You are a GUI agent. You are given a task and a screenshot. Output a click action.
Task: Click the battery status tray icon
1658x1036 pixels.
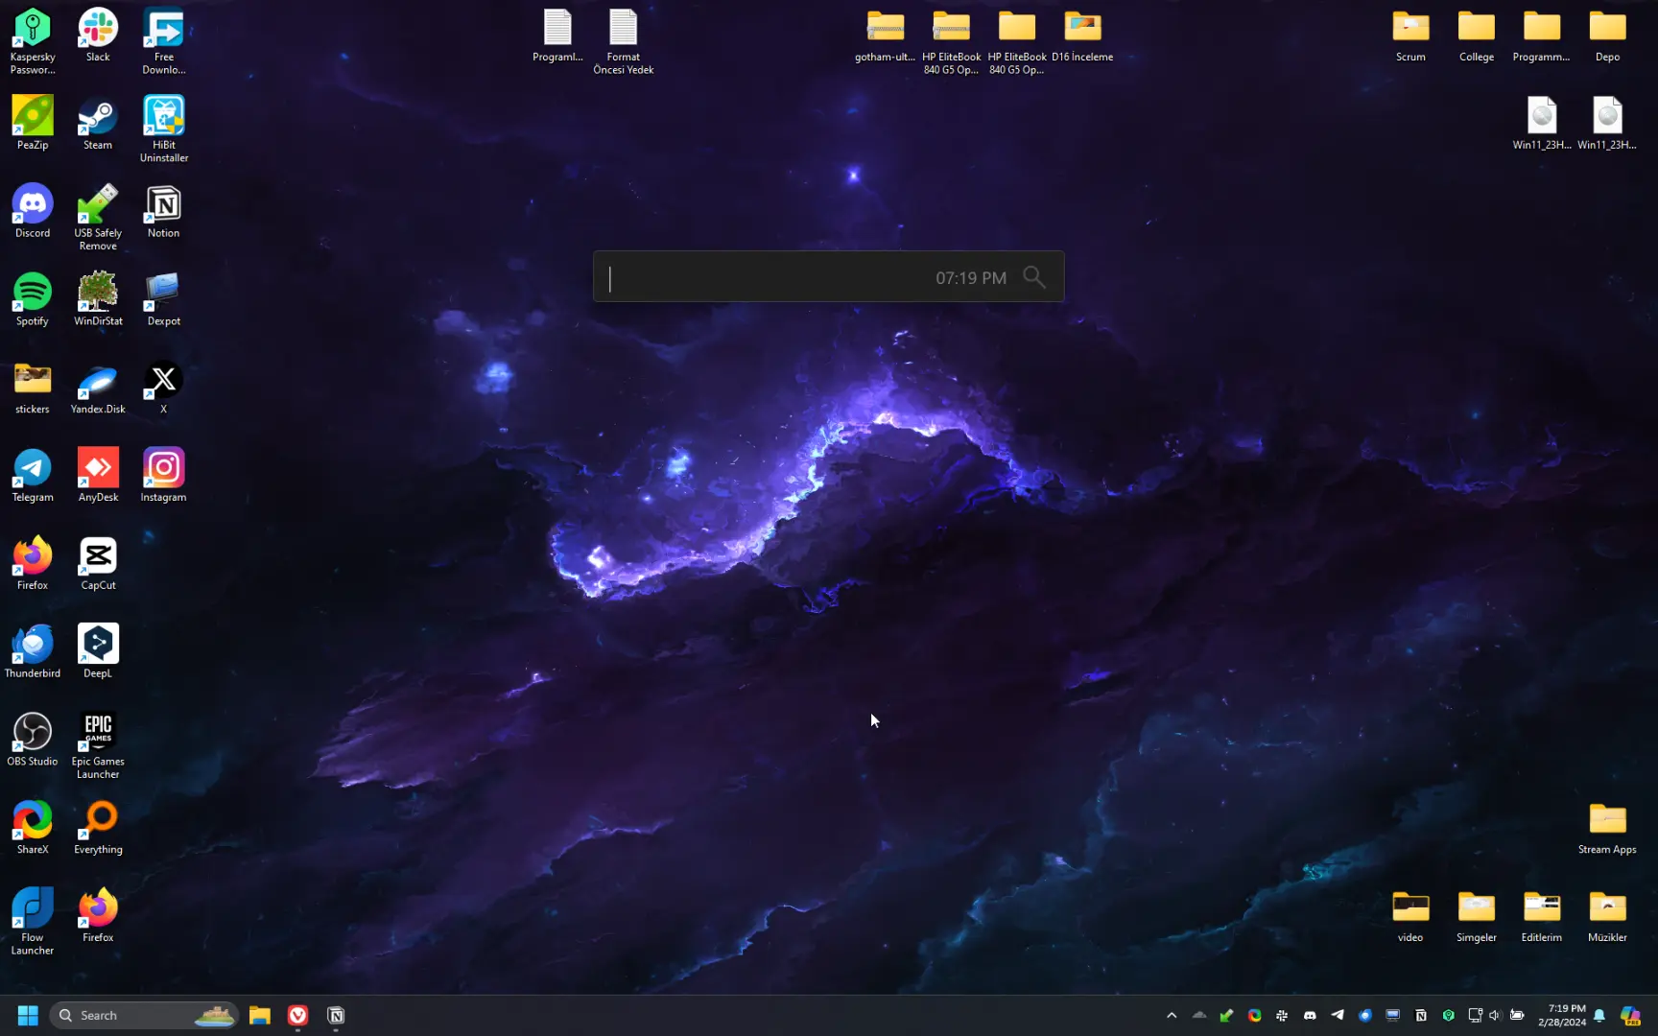pyautogui.click(x=1517, y=1015)
